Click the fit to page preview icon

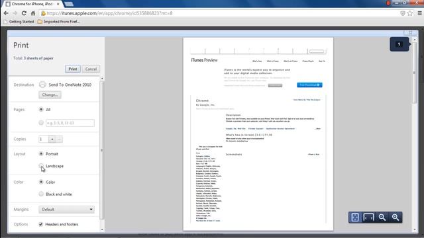(355, 218)
